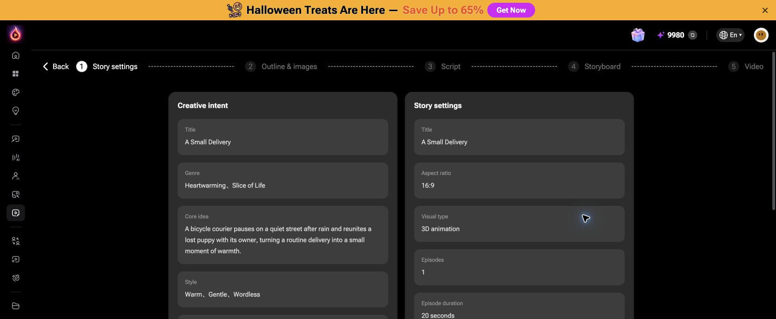Go Back using the Back link

tap(55, 66)
